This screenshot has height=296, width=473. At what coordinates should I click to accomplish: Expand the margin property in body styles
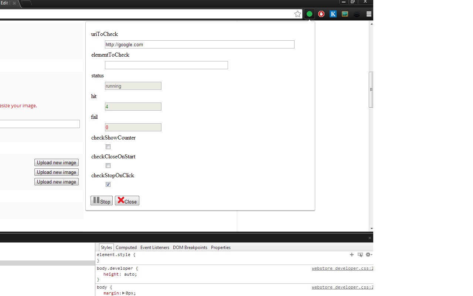click(123, 293)
